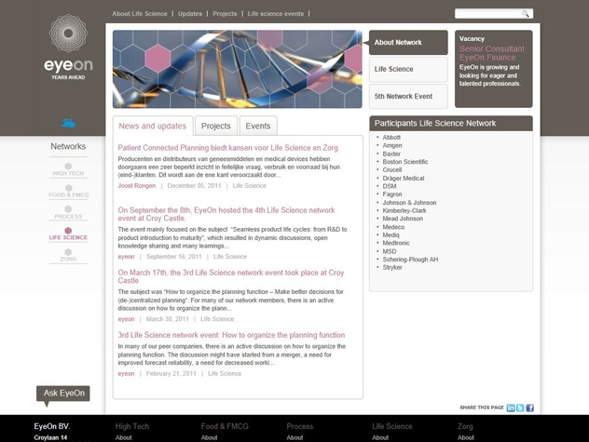Open 3rd Life Science planning function article

(x=231, y=335)
